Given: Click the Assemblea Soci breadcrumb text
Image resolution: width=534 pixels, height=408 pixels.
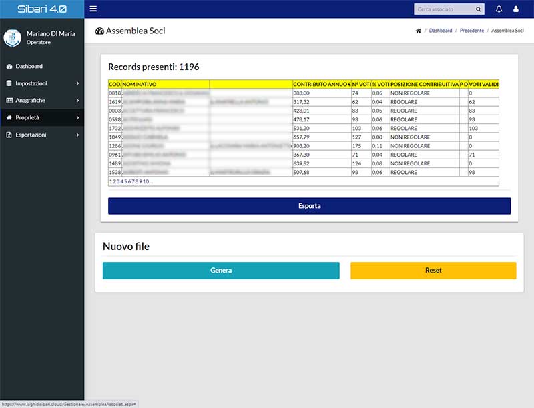Looking at the screenshot, I should pyautogui.click(x=507, y=31).
